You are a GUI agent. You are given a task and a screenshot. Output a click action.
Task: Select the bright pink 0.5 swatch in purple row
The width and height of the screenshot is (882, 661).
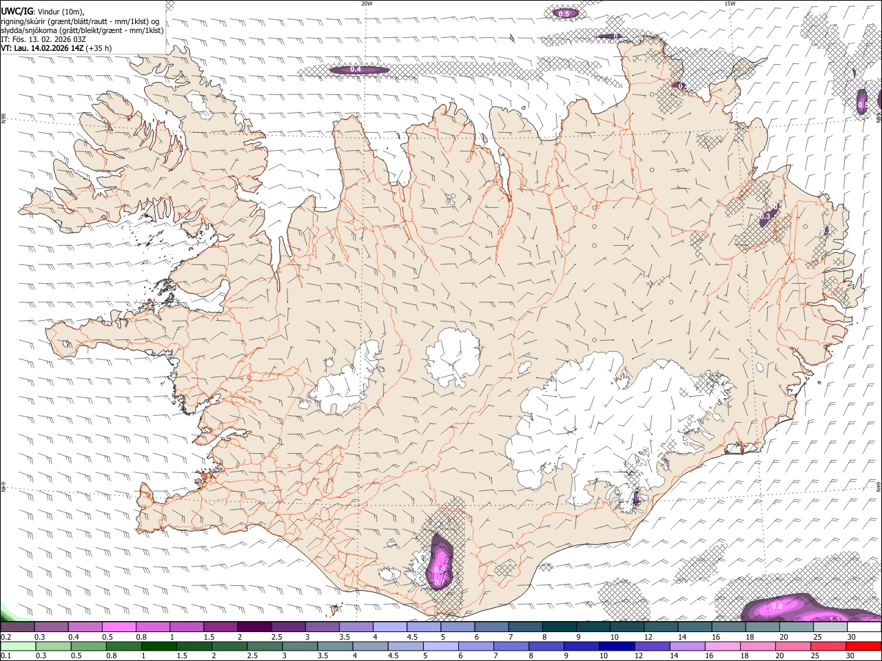coord(119,627)
